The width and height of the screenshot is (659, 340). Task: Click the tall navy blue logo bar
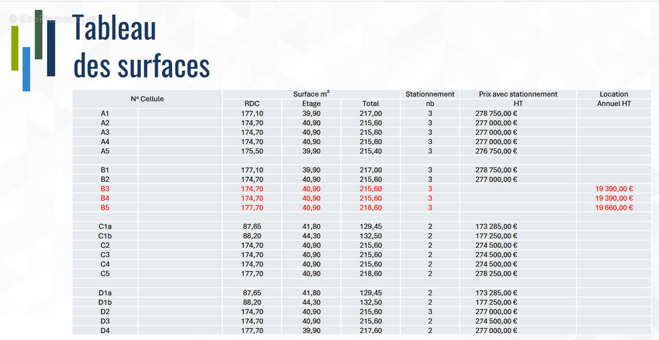tap(51, 48)
